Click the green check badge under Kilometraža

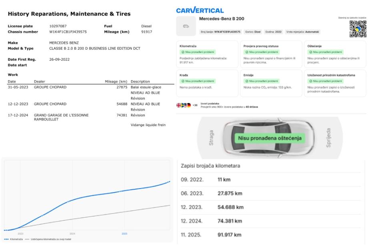point(197,52)
